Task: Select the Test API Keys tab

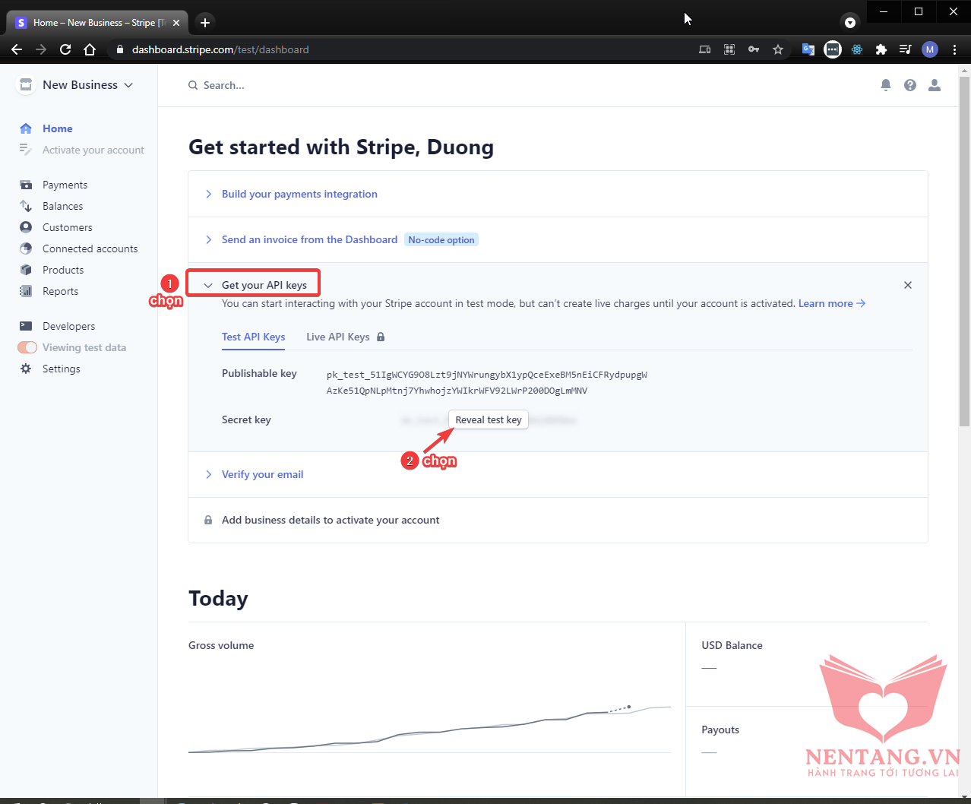Action: coord(253,337)
